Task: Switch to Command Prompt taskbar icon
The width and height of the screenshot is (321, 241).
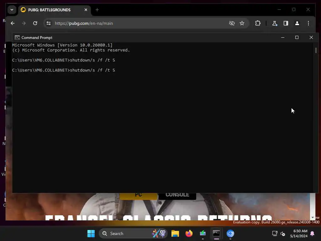Action: click(216, 233)
